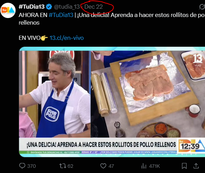Image resolution: width=205 pixels, height=173 pixels.
Task: Click the 47 likes count
Action: point(111,166)
